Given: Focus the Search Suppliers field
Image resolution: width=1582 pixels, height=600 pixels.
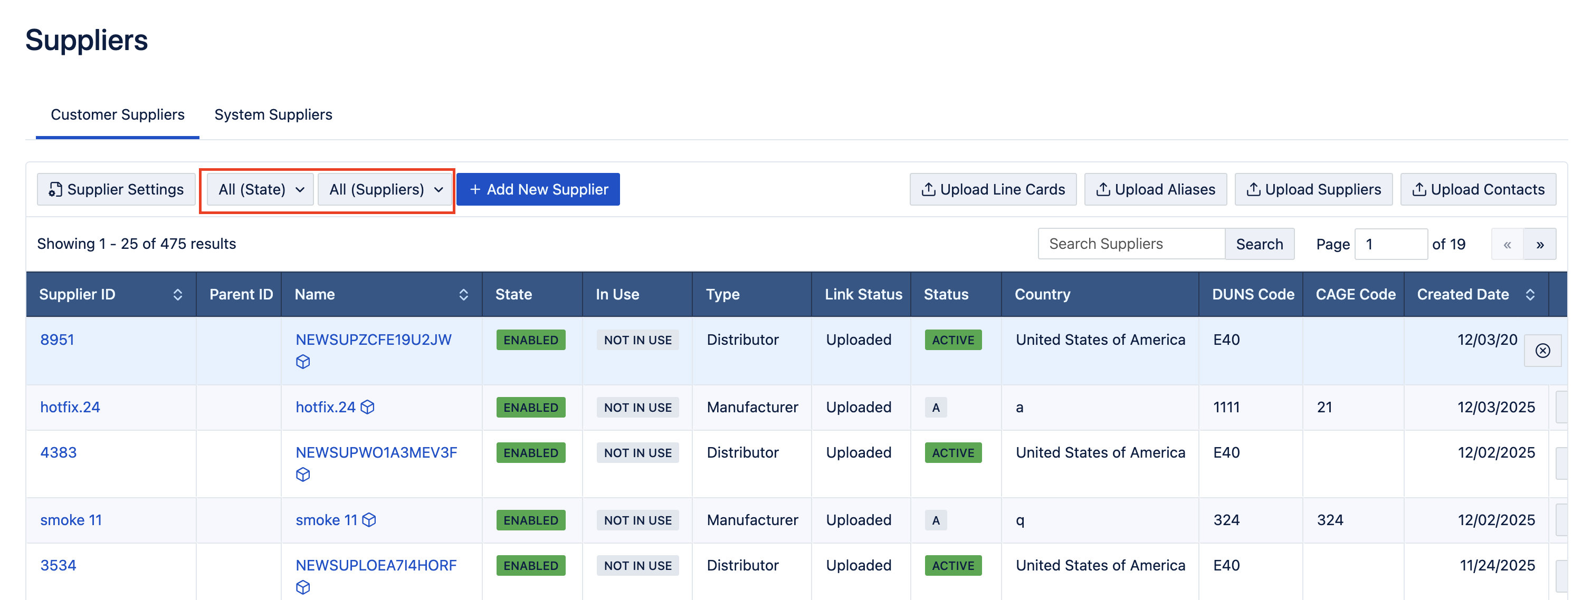Looking at the screenshot, I should [x=1131, y=244].
